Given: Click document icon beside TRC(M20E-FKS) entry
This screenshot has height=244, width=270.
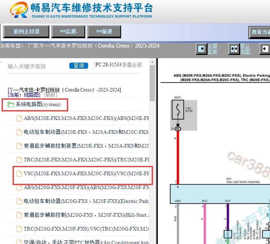Looking at the screenshot, I should [x=19, y=160].
